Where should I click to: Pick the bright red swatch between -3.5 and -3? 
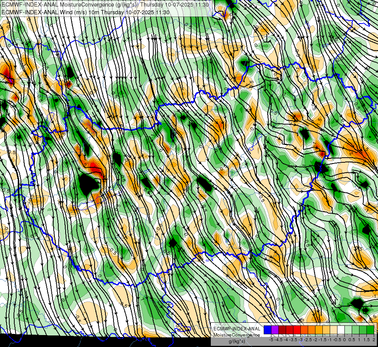tap(297, 330)
